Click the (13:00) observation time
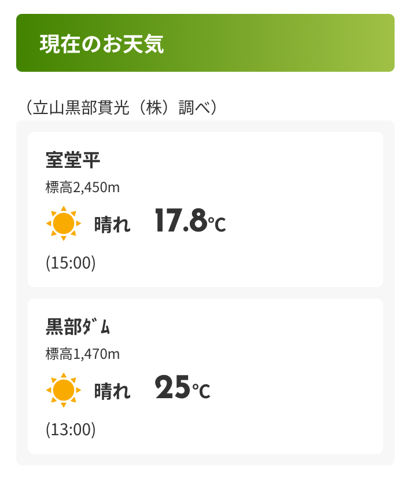This screenshot has width=405, height=485. click(x=71, y=429)
